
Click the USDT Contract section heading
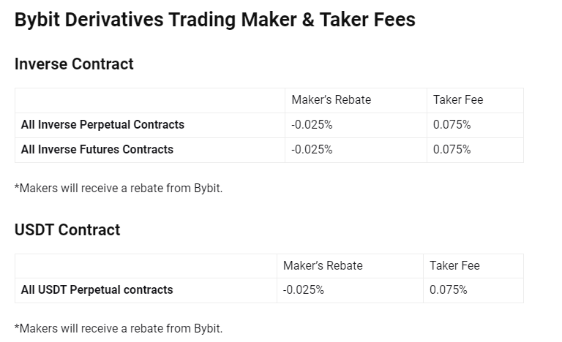click(67, 230)
